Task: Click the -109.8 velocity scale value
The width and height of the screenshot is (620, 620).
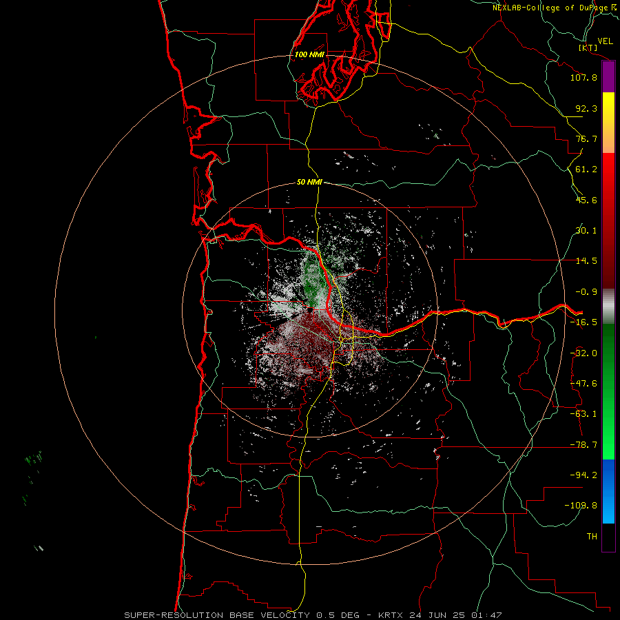Action: tap(581, 506)
